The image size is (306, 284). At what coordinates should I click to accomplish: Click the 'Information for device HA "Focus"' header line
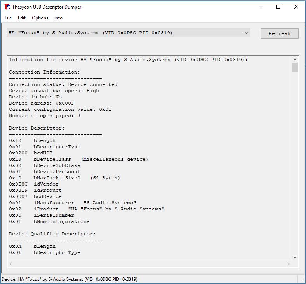pos(129,60)
